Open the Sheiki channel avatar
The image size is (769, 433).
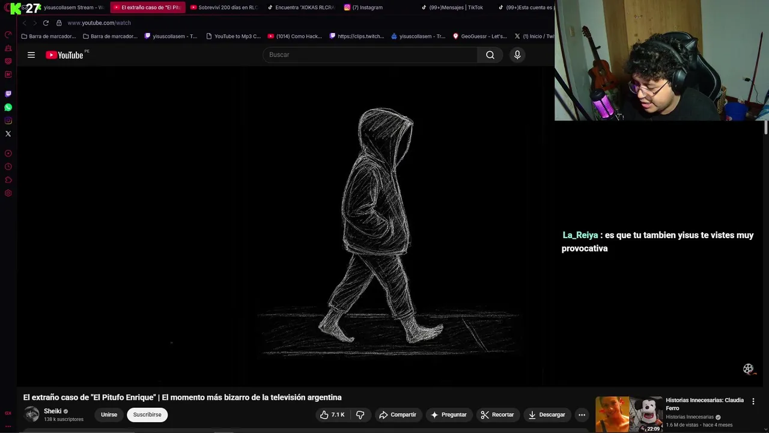pyautogui.click(x=32, y=414)
